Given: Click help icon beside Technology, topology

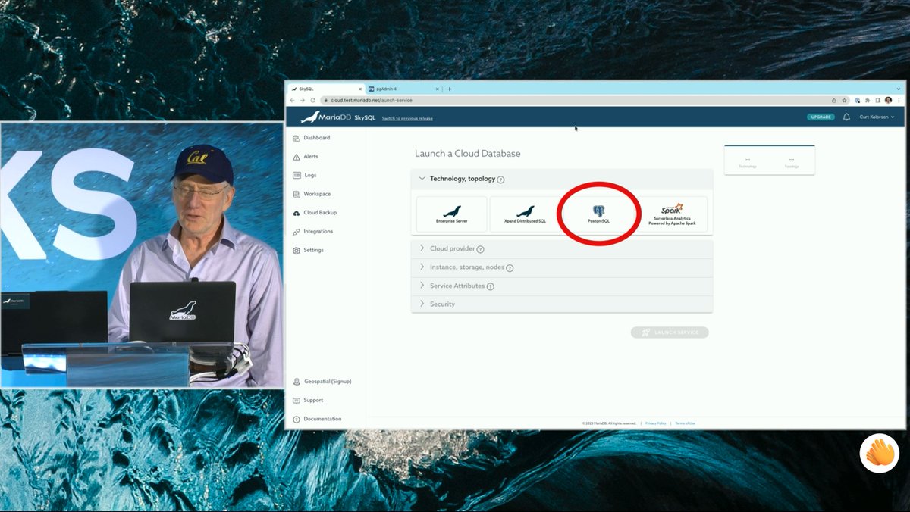Looking at the screenshot, I should [500, 180].
